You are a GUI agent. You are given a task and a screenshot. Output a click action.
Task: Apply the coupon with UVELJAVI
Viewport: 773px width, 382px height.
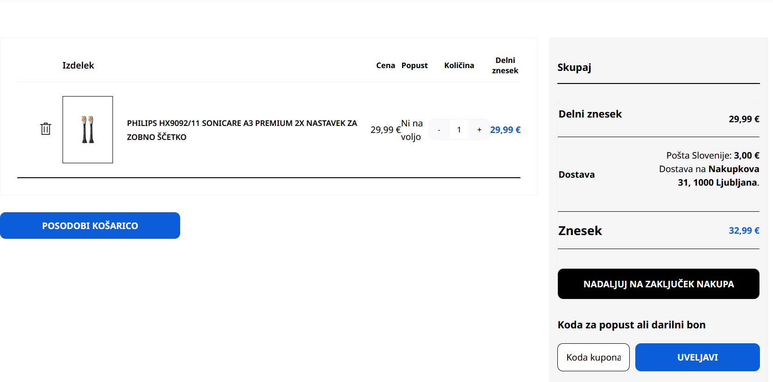pyautogui.click(x=697, y=357)
